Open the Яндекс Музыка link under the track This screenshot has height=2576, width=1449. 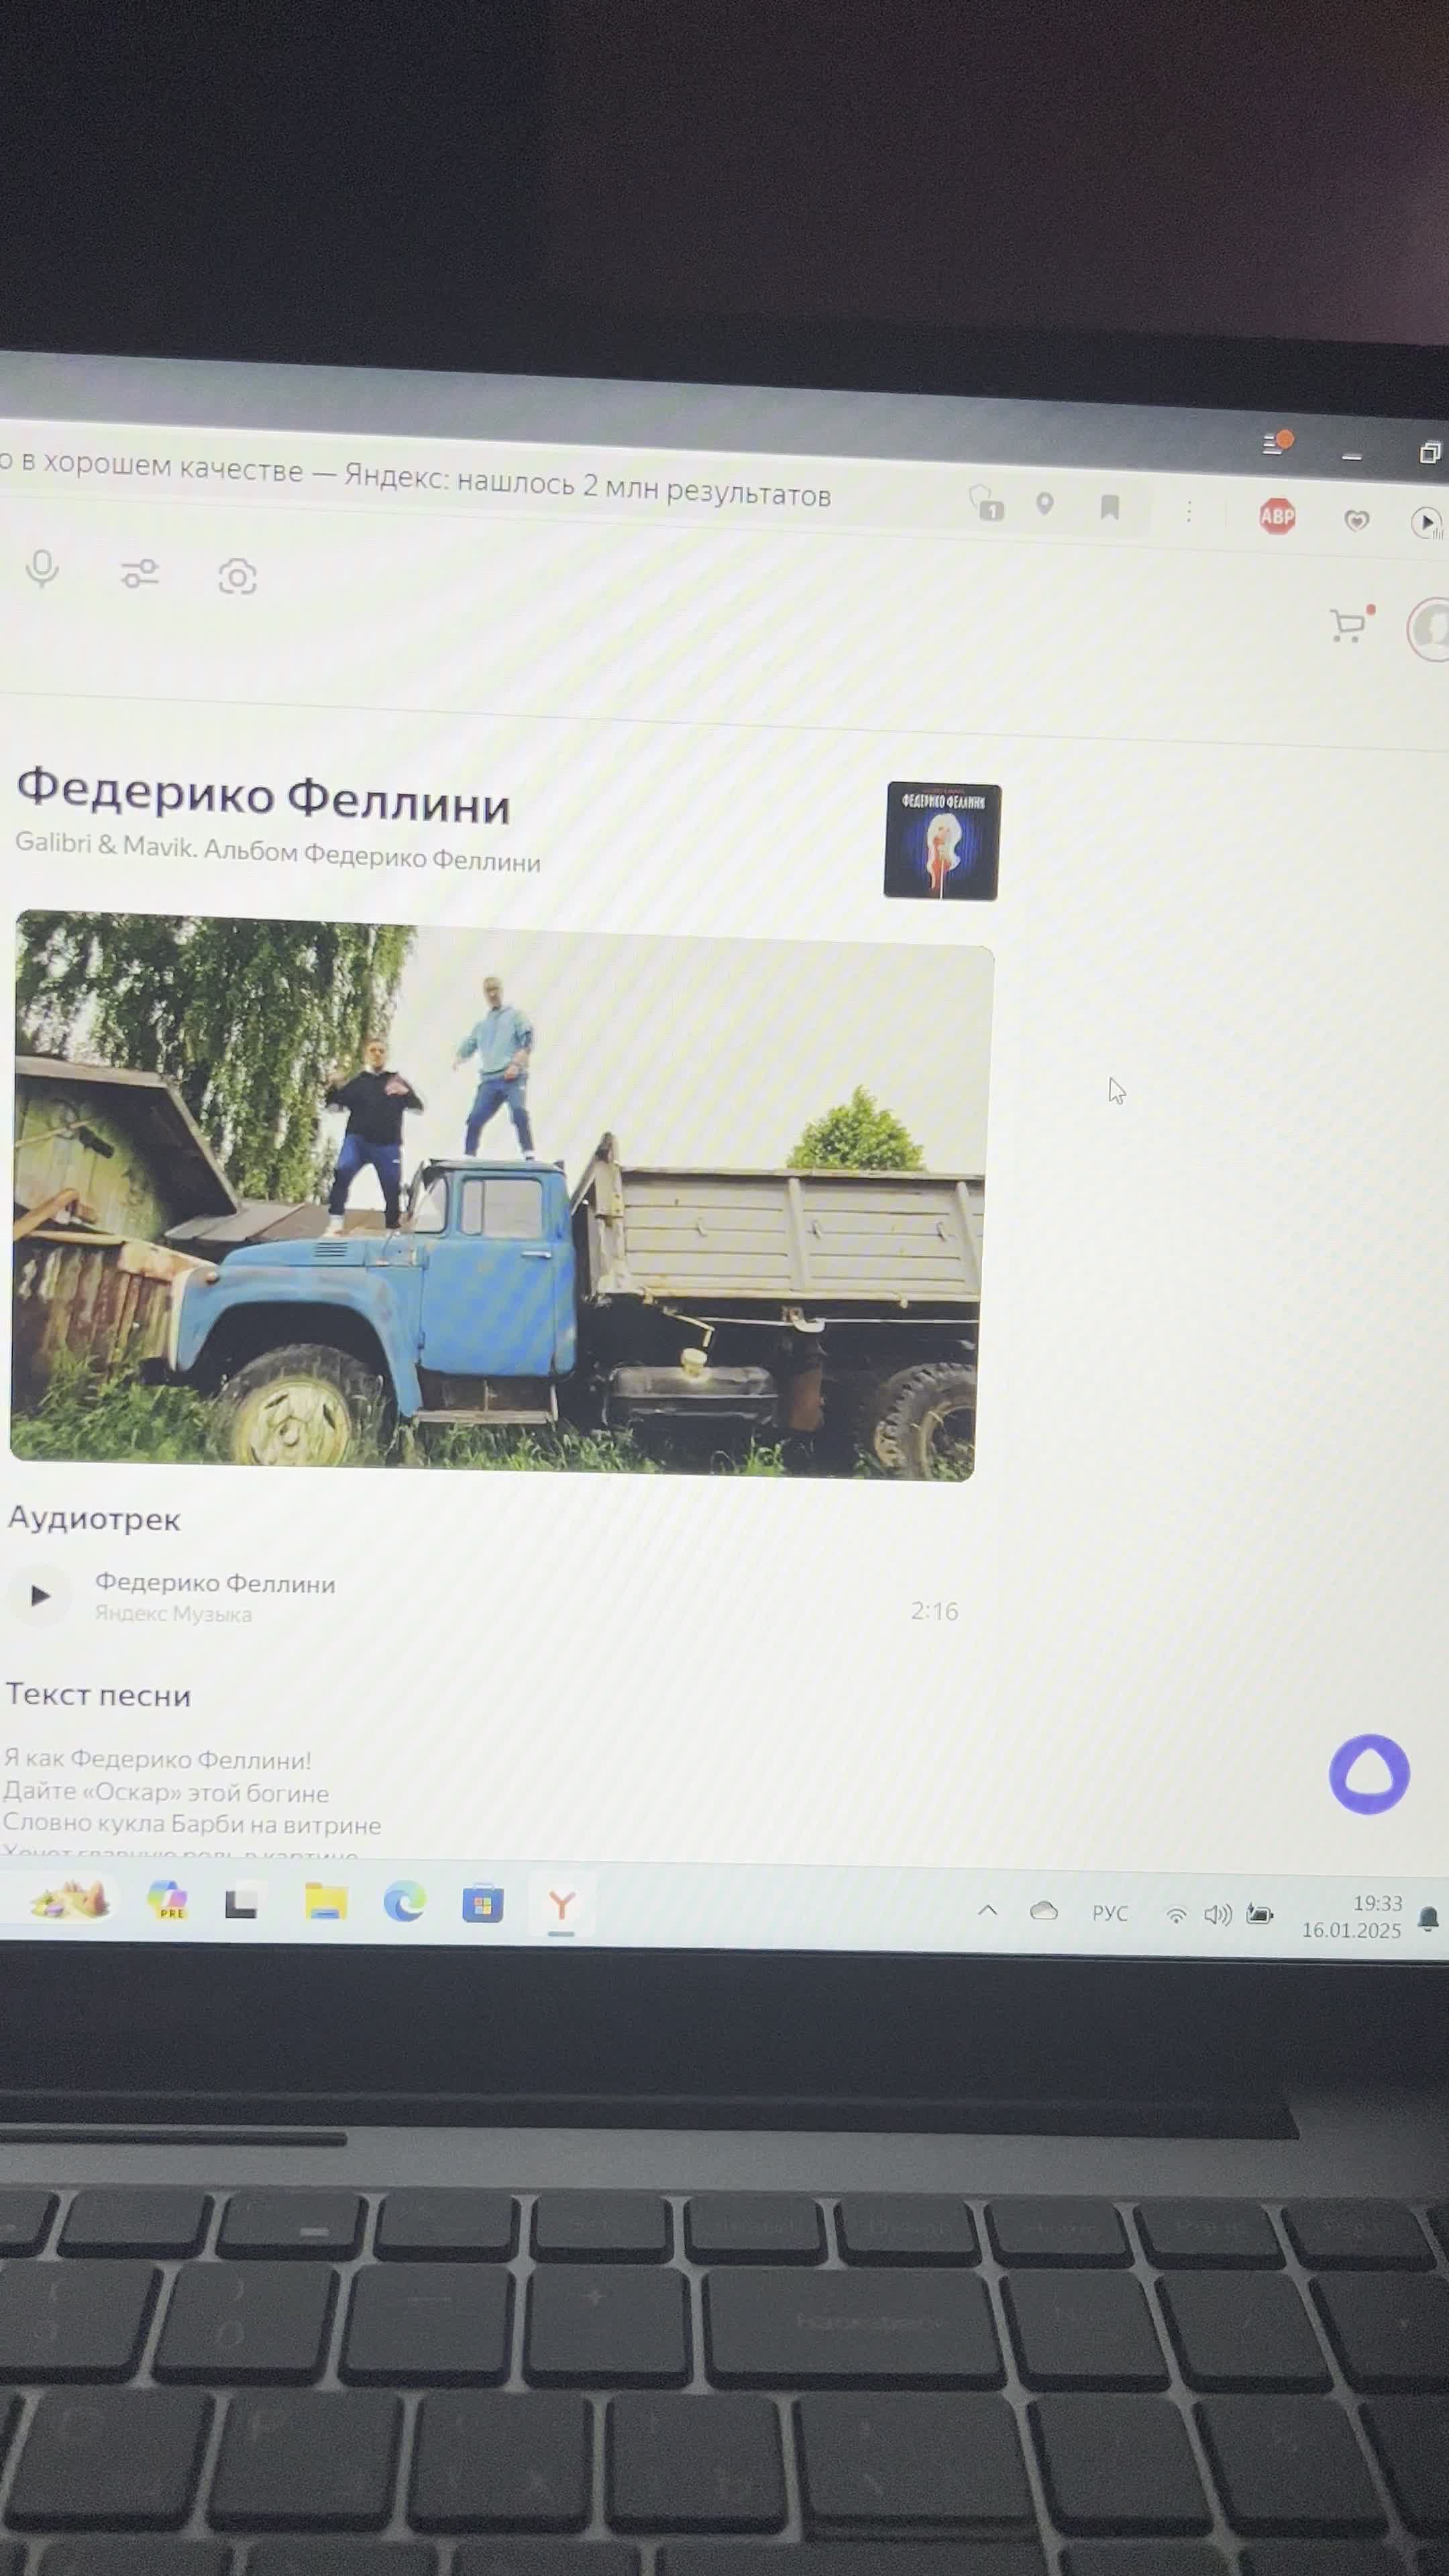[174, 1614]
